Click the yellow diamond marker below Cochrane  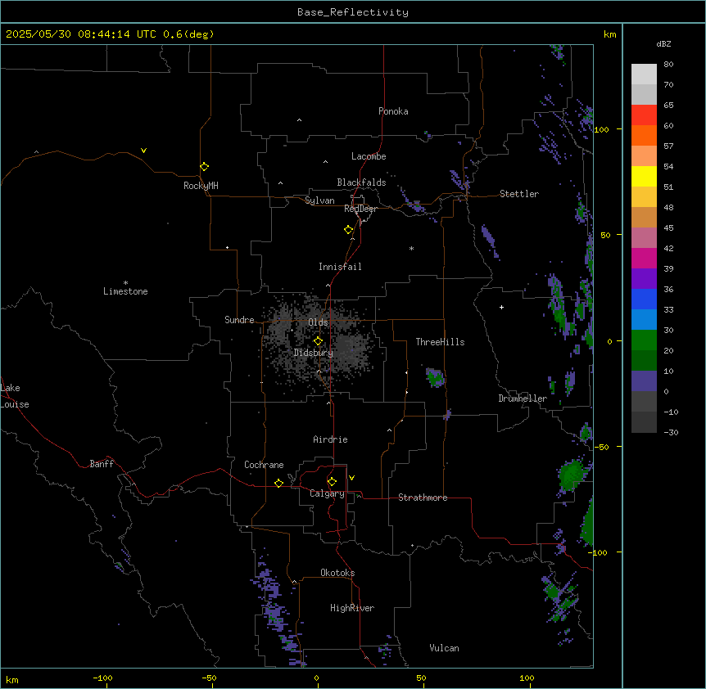click(x=278, y=483)
